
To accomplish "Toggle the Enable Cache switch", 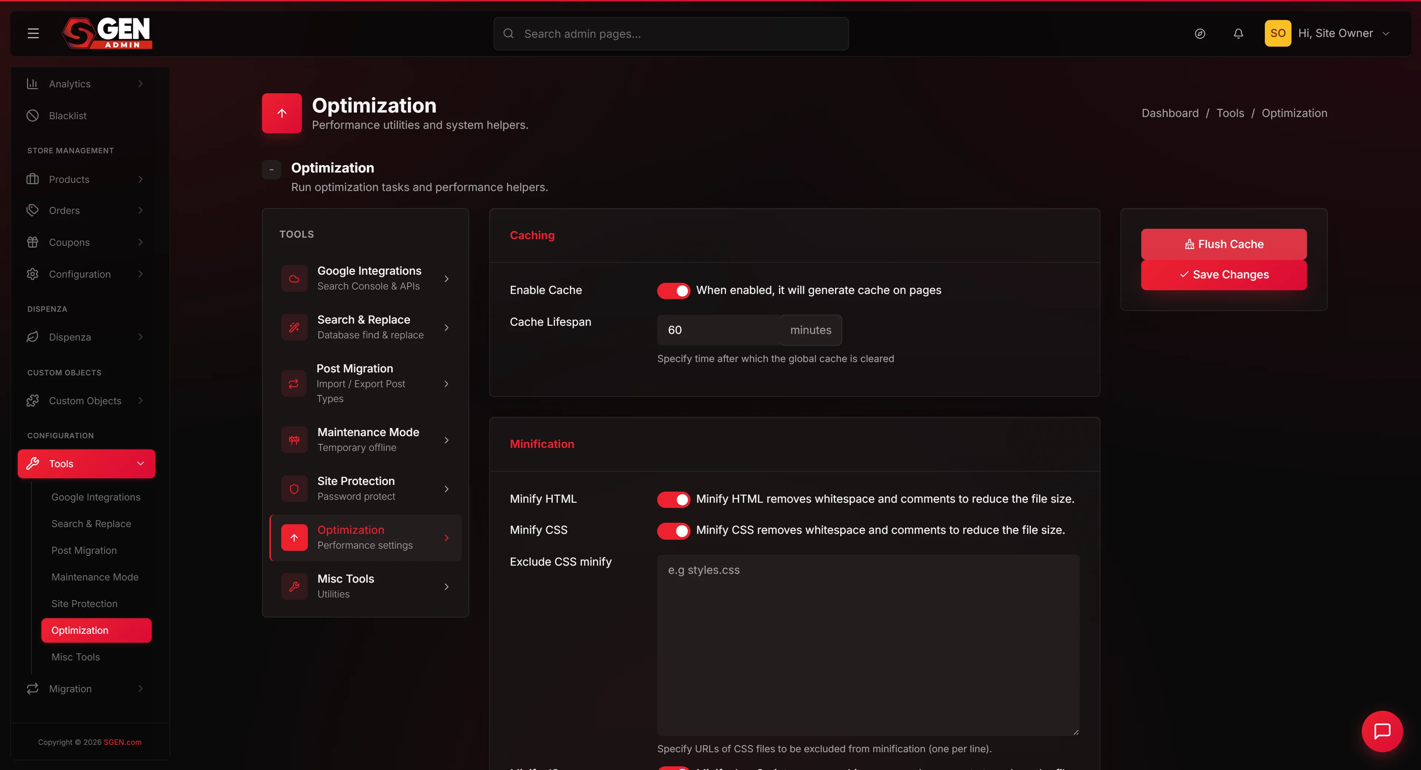I will (x=673, y=291).
